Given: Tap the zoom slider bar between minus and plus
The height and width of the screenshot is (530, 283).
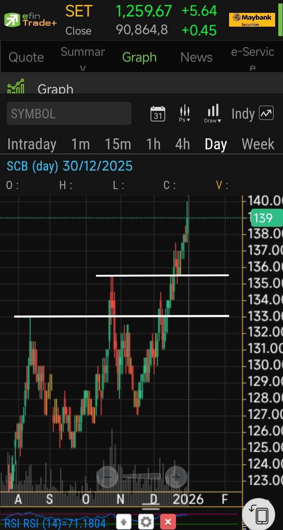Looking at the screenshot, I should tap(142, 477).
